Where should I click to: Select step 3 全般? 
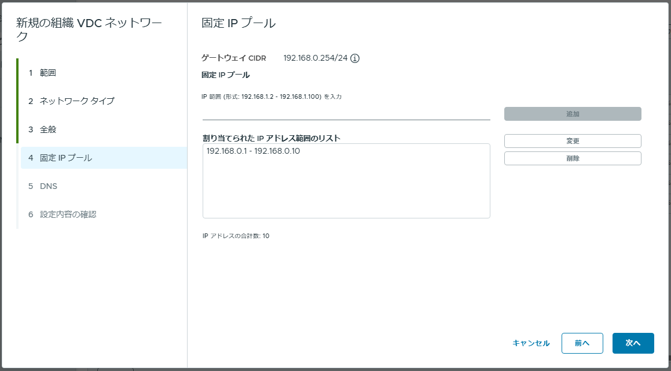[102, 129]
